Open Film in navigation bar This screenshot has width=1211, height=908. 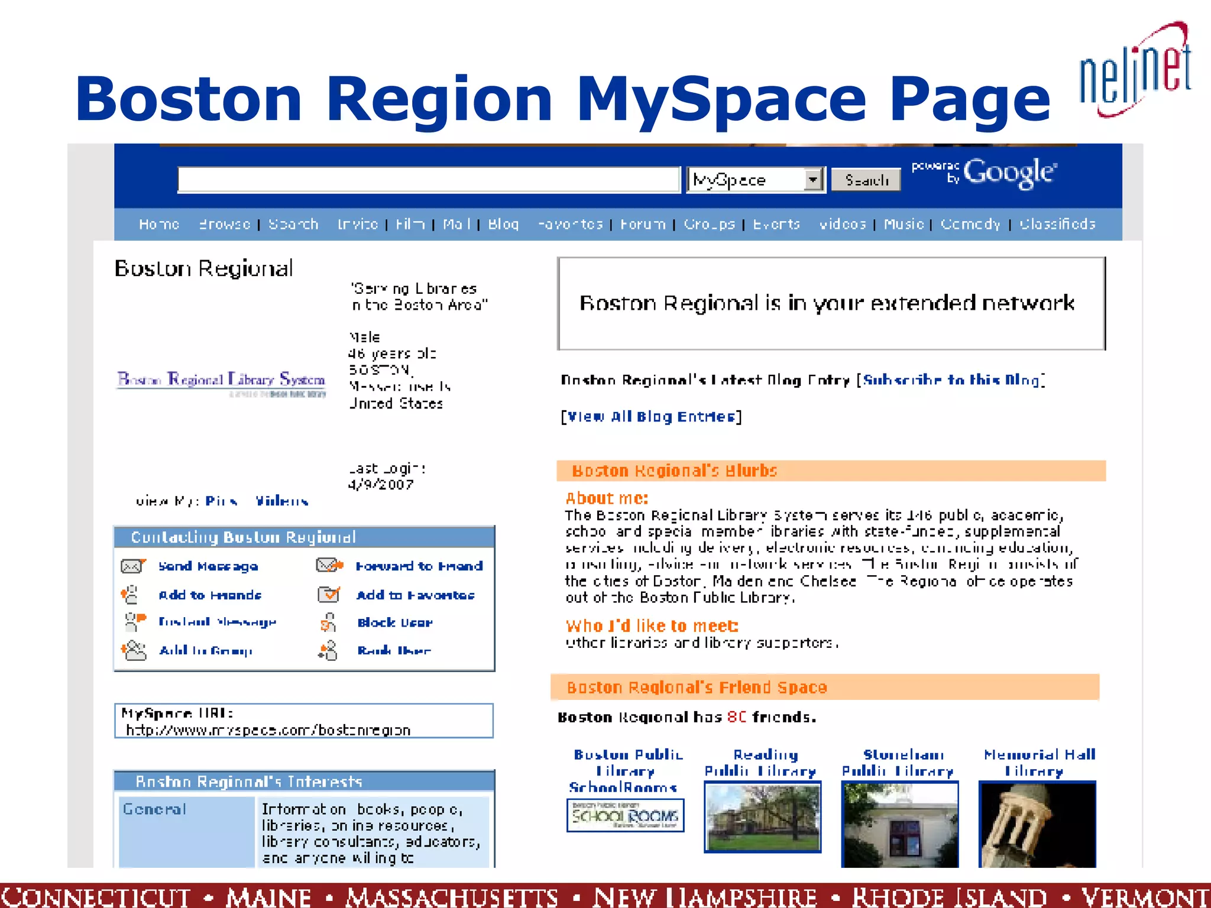coord(410,224)
